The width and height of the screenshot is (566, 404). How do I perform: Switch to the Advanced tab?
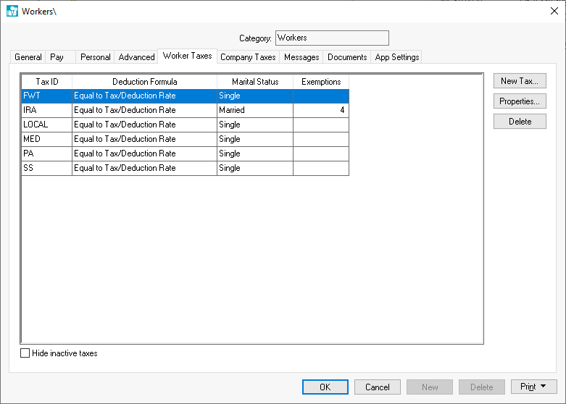click(x=136, y=57)
